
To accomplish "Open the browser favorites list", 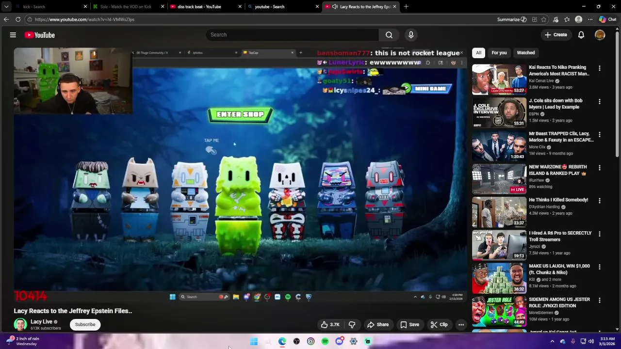I will 567,19.
